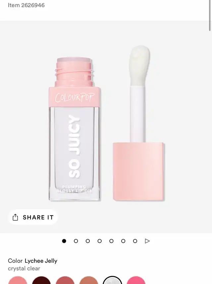The height and width of the screenshot is (284, 212).
Task: Pick the terracotta orange color swatch
Action: [89, 280]
